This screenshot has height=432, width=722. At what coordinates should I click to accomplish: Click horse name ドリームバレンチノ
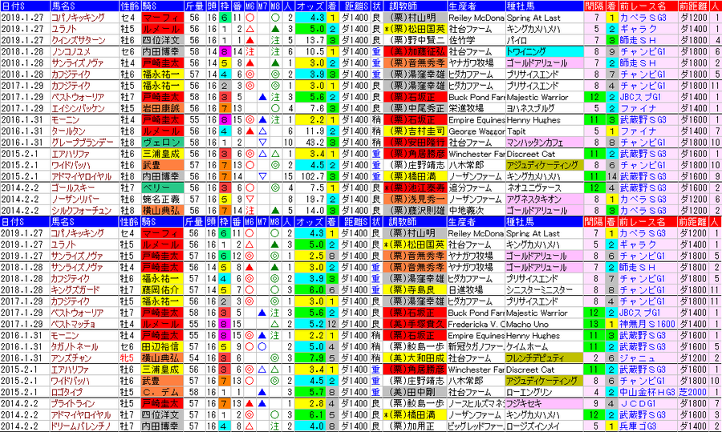point(81,426)
